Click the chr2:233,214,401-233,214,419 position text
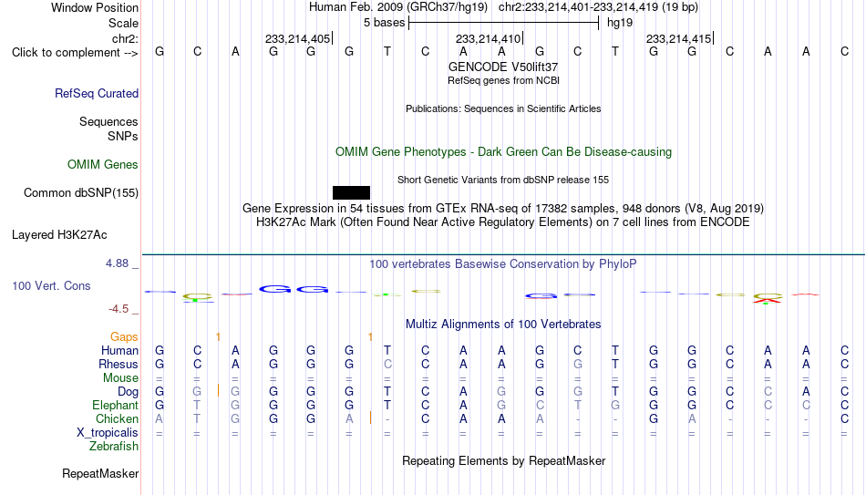The height and width of the screenshot is (495, 866). coord(598,7)
